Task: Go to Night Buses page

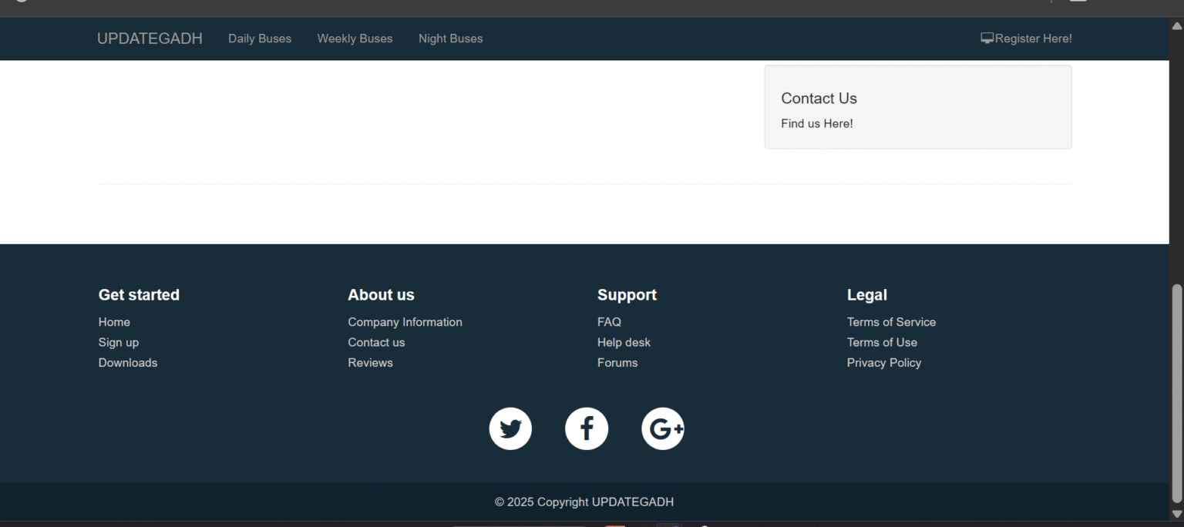Action: pyautogui.click(x=450, y=39)
